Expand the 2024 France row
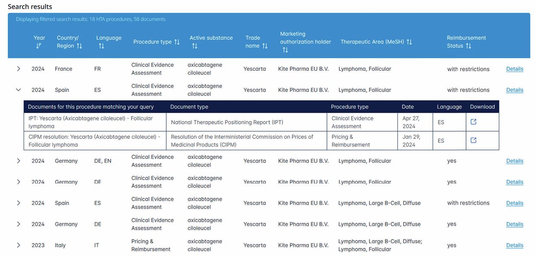536x257 pixels. (19, 69)
